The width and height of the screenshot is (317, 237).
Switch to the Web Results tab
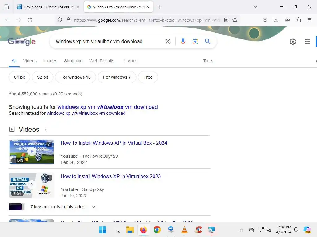[102, 61]
